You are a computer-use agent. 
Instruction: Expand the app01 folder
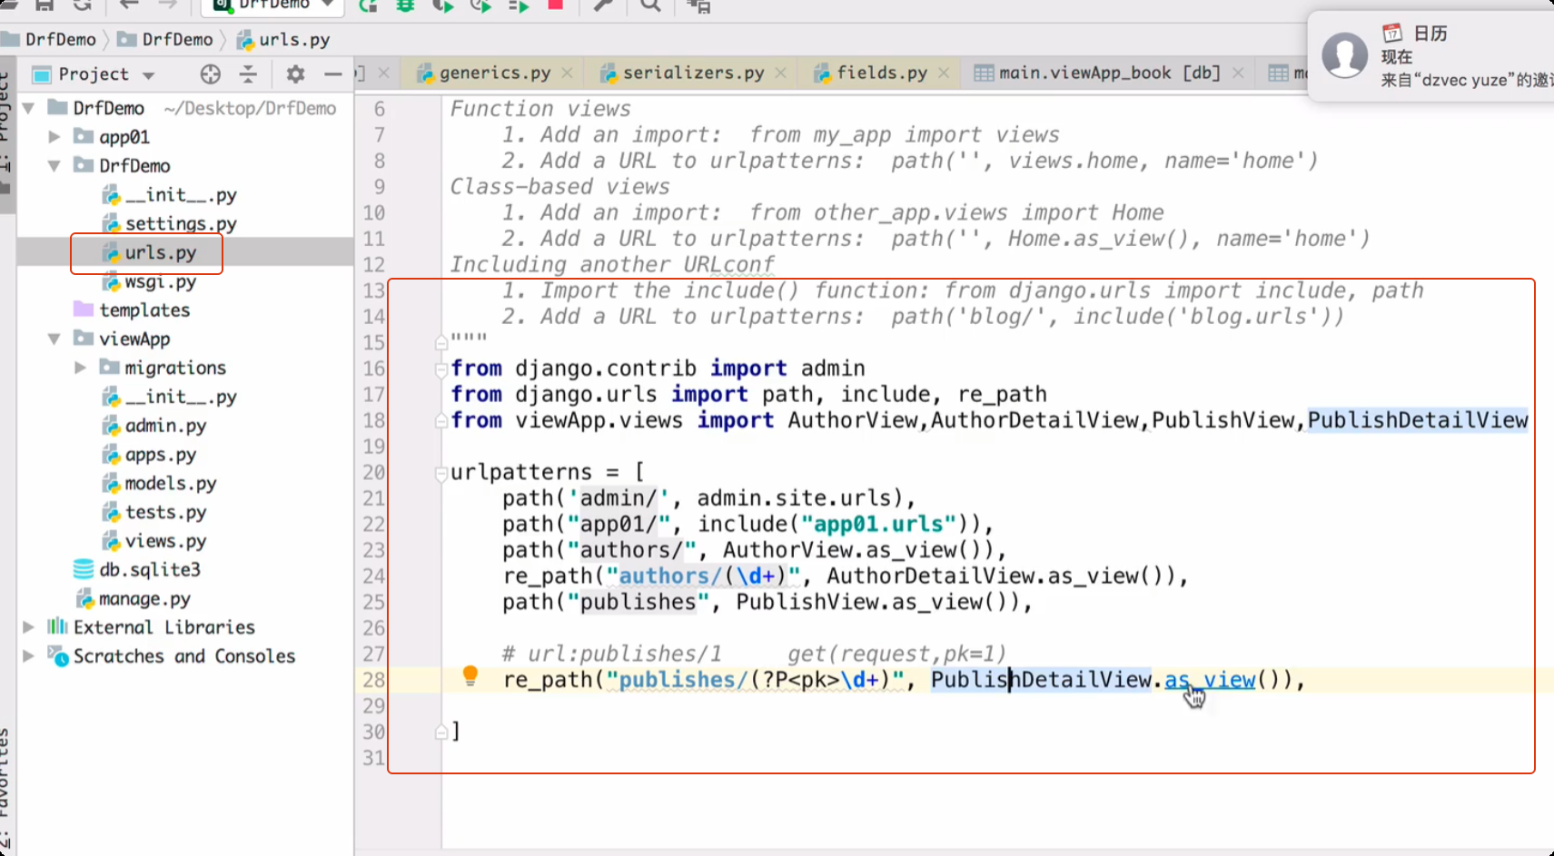click(54, 137)
